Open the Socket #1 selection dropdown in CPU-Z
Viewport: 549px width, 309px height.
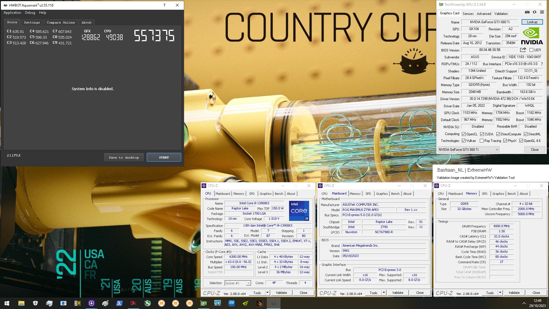pyautogui.click(x=238, y=283)
